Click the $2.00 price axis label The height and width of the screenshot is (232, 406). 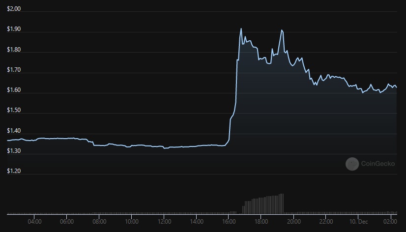[14, 9]
